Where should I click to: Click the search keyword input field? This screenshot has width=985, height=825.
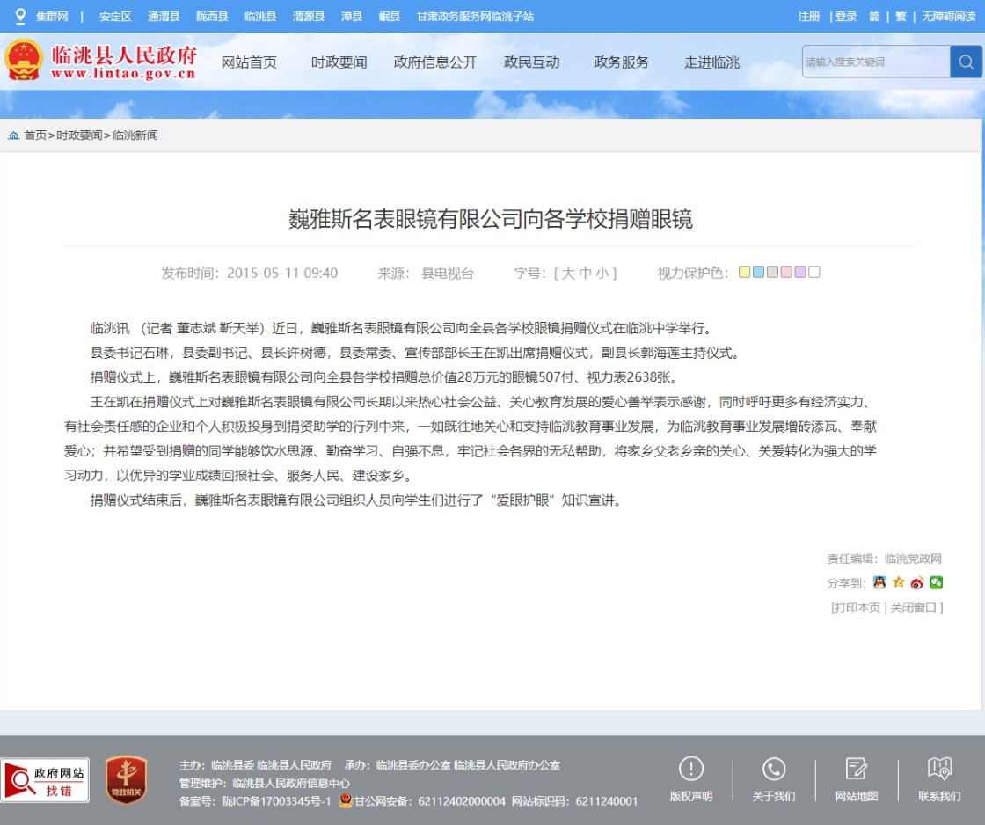[x=875, y=62]
